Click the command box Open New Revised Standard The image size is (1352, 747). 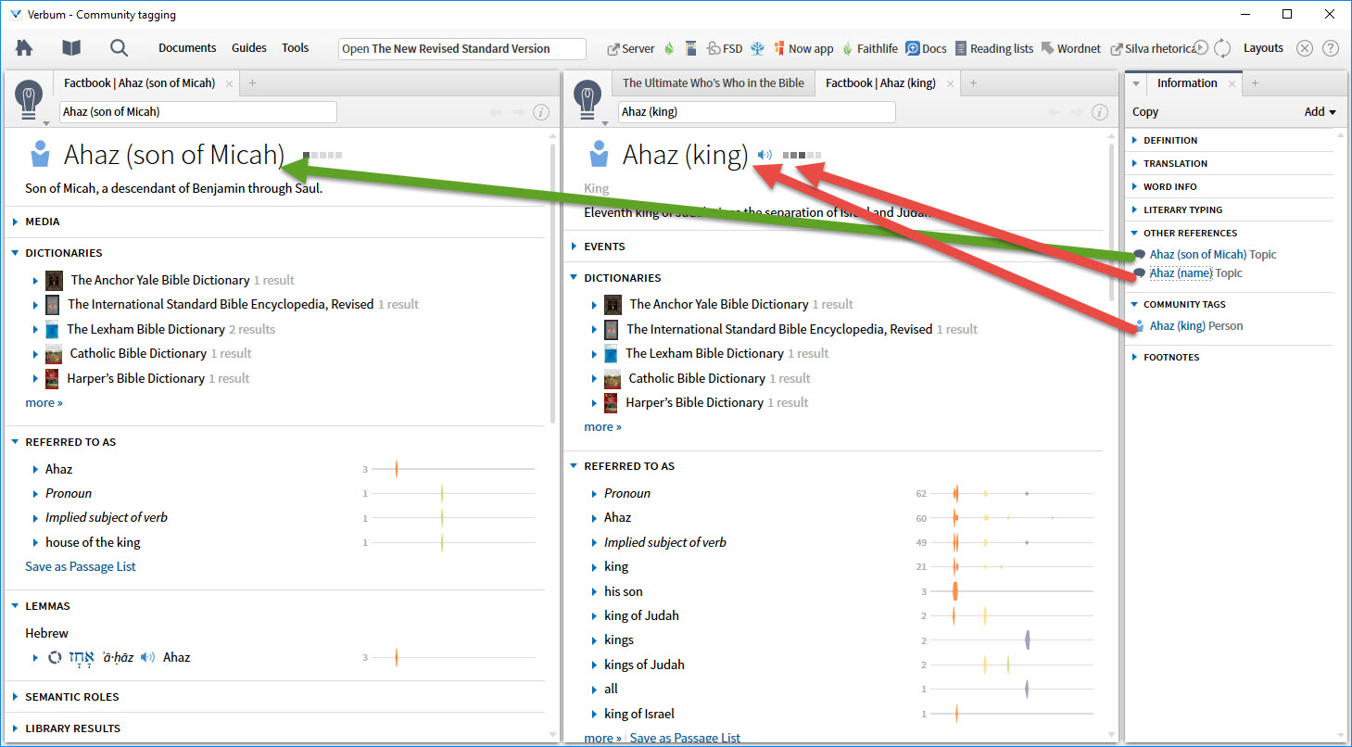point(462,49)
